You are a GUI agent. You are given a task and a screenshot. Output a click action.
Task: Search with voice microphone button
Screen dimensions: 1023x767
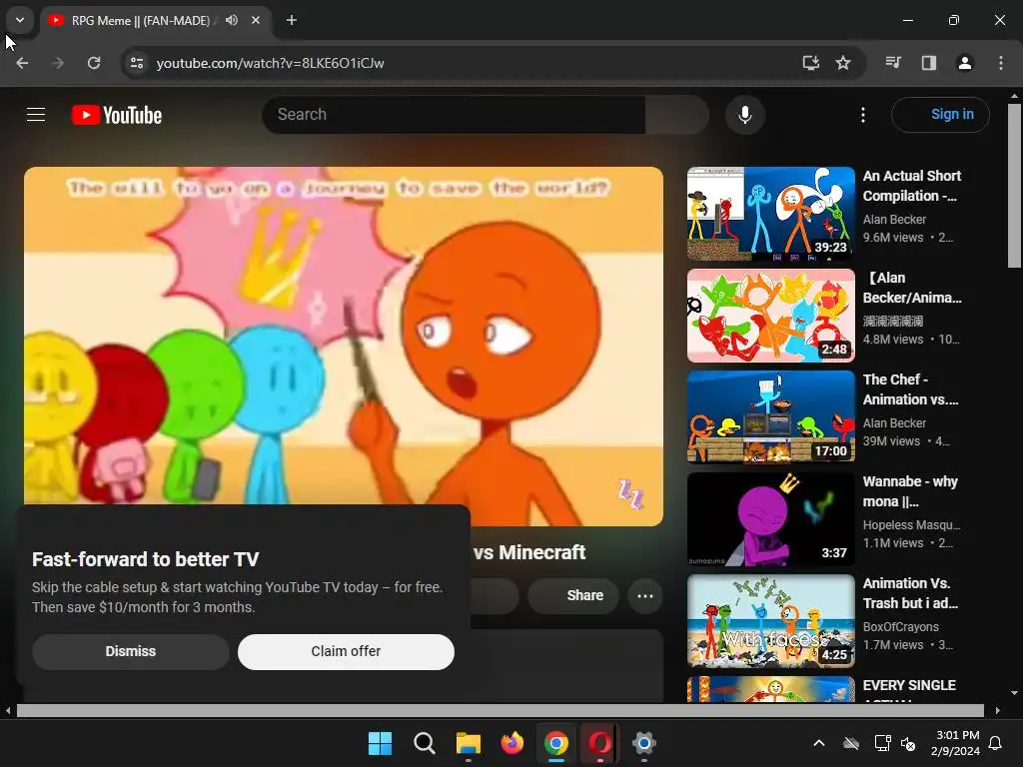tap(744, 115)
